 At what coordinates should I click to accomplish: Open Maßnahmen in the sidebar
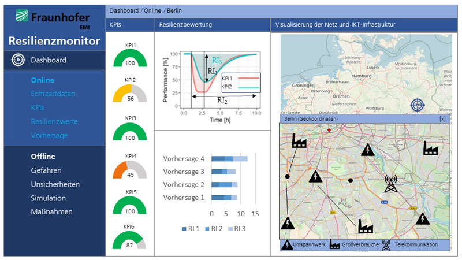(51, 211)
